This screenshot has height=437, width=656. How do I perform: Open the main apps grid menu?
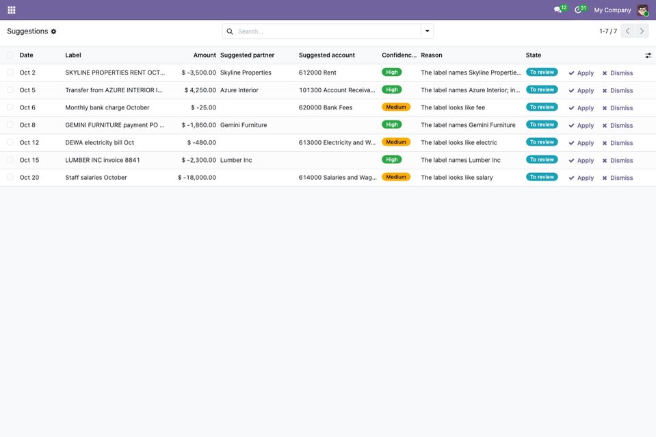tap(12, 10)
